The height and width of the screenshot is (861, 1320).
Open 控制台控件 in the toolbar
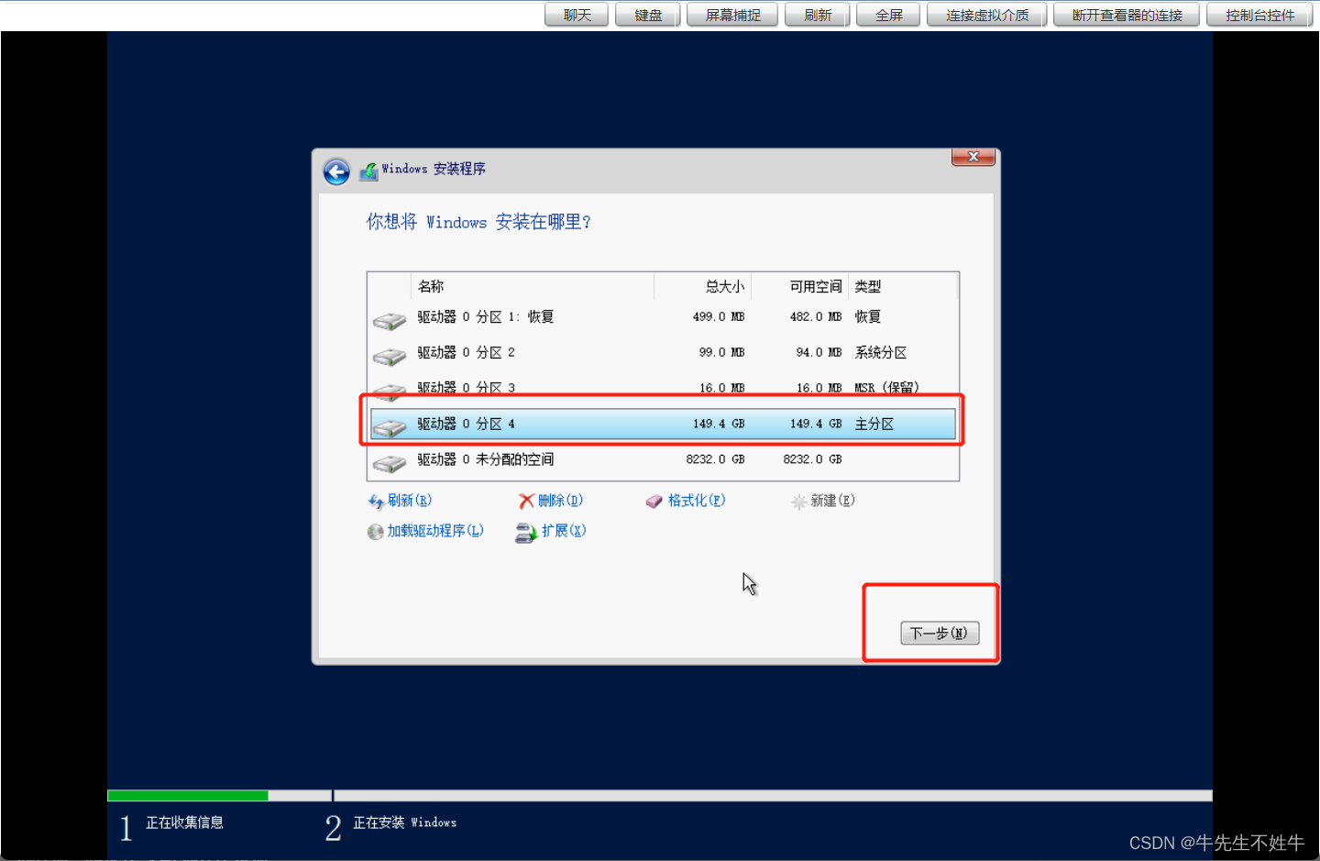pyautogui.click(x=1259, y=15)
